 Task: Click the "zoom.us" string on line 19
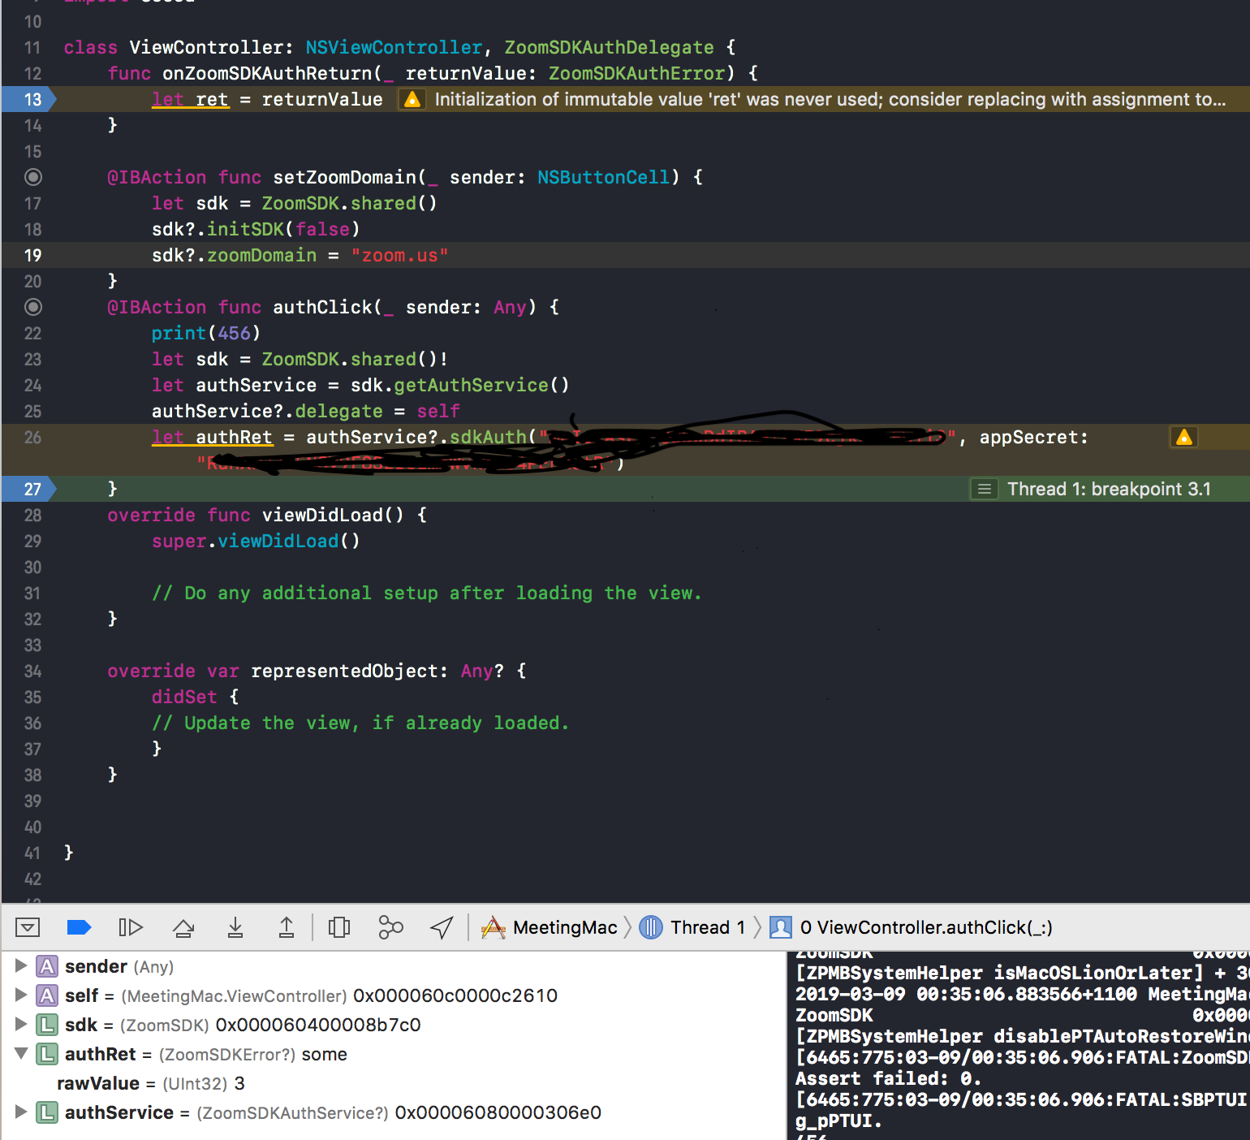(399, 255)
